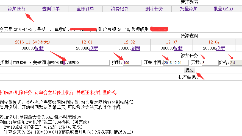The width and height of the screenshot is (242, 136).
Task: Open 批量(xls) upload link
Action: pyautogui.click(x=223, y=9)
